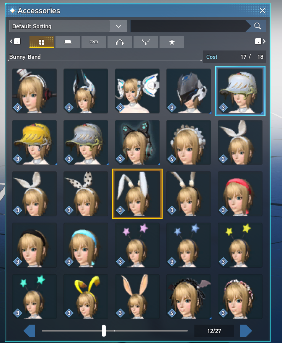Select the gray cap accessory
282x343 pixels.
tap(86, 142)
